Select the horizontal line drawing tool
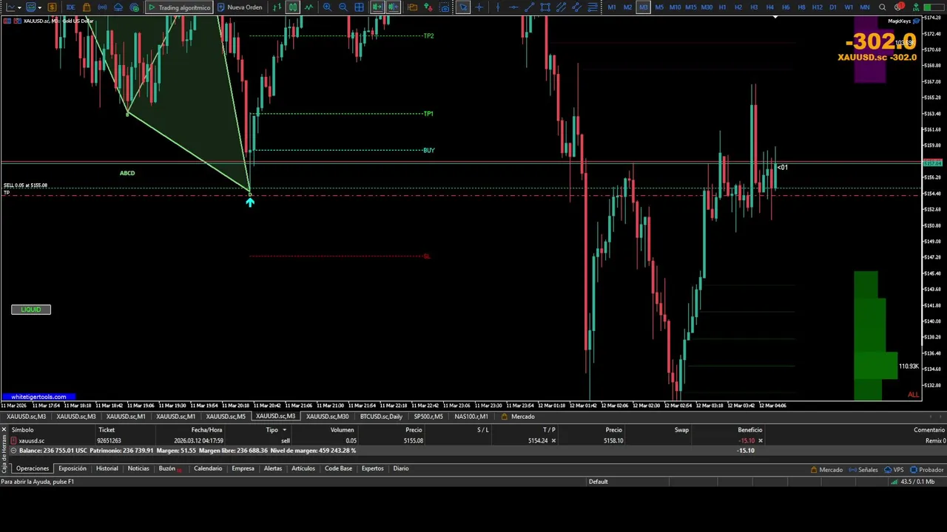Screen dimensions: 947x532 tap(513, 7)
